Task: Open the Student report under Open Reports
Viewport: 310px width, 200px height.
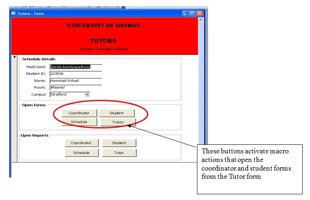Action: (119, 143)
